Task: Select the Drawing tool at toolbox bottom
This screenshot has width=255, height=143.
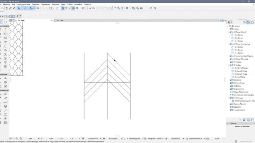Action: coord(5,123)
